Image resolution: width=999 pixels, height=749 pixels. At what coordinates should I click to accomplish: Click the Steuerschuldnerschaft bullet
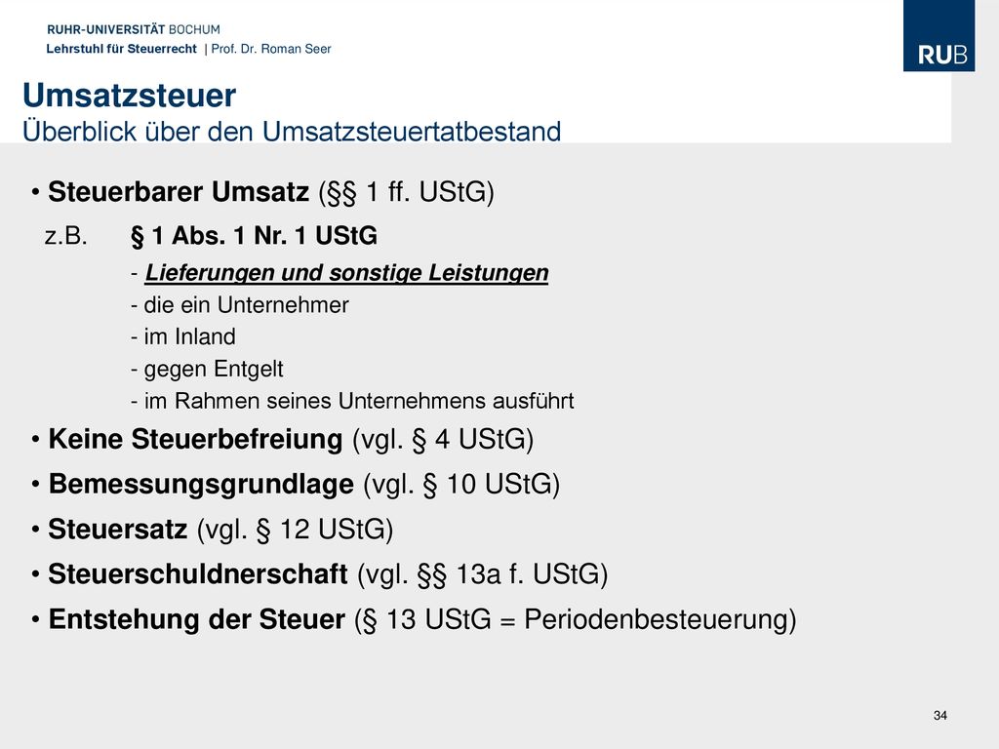click(x=319, y=573)
